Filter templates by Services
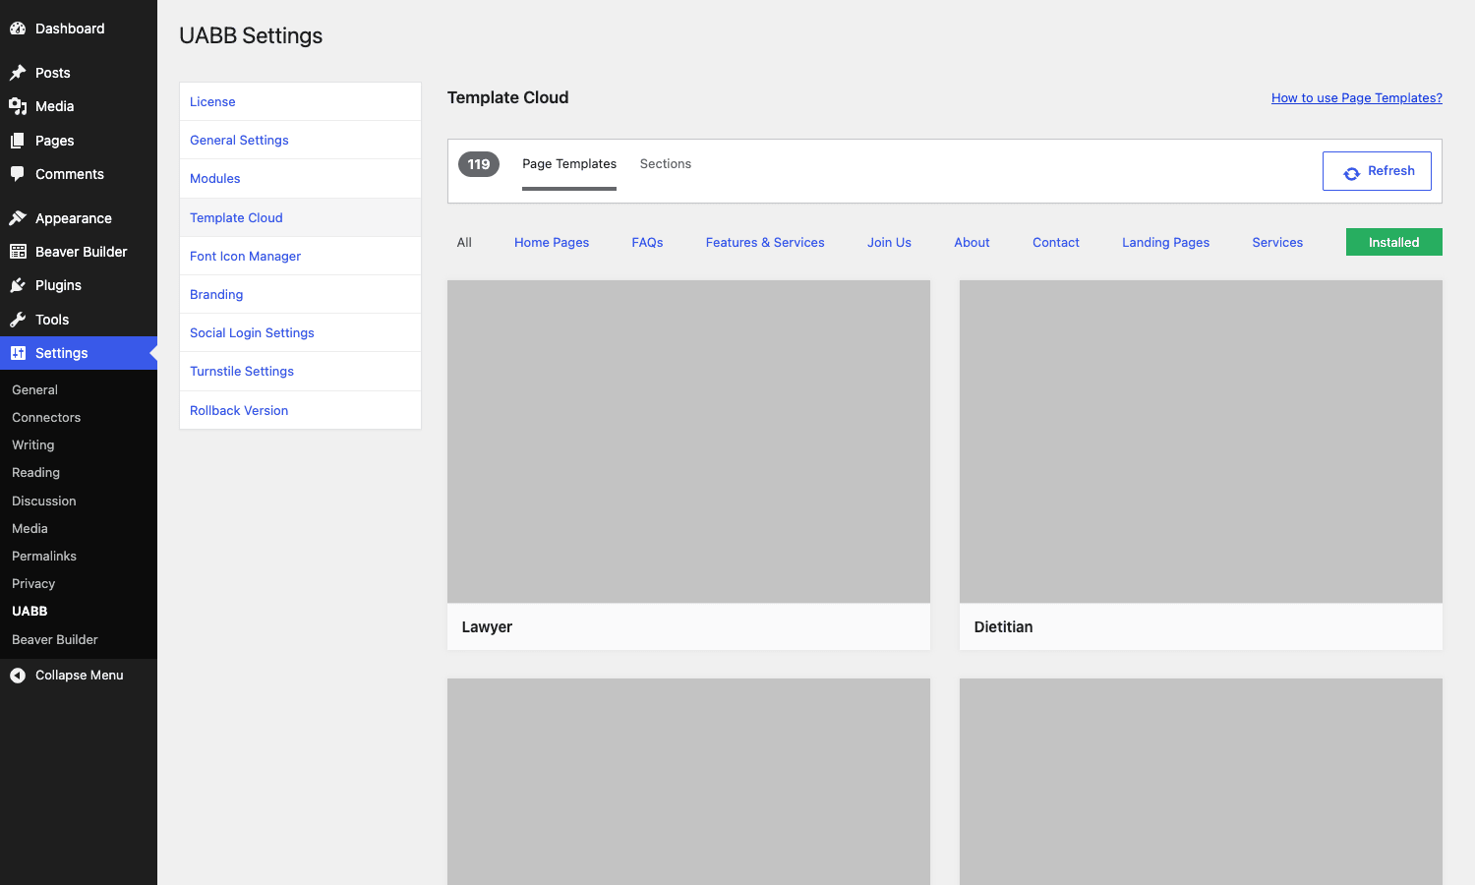Screen dimensions: 1475x885 [x=1277, y=242]
